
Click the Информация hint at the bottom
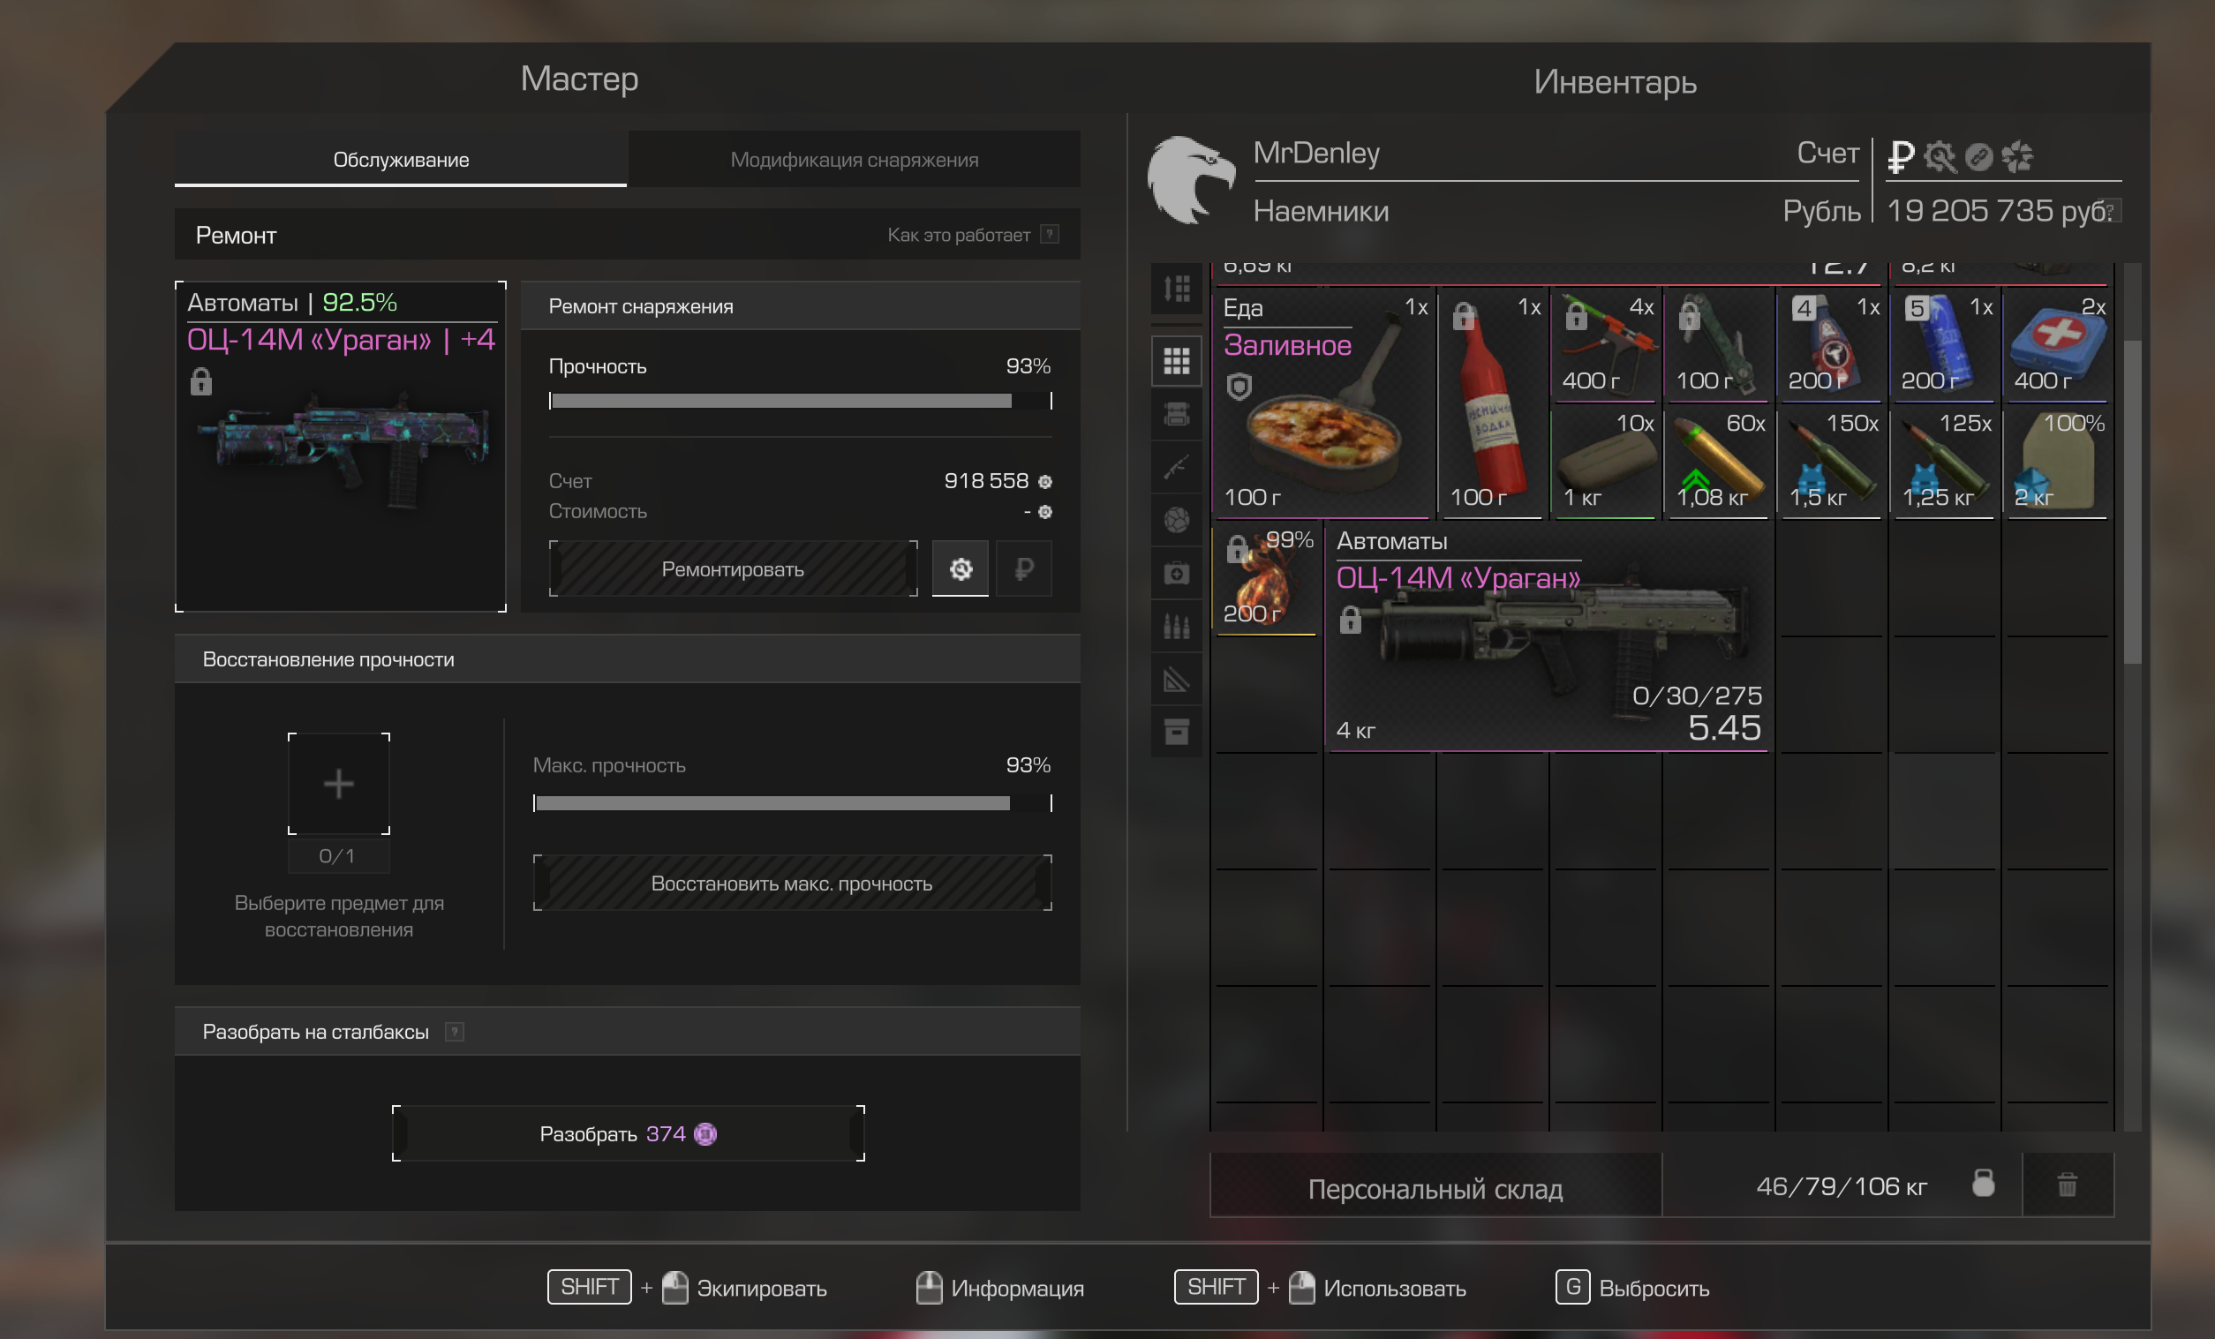(1017, 1288)
